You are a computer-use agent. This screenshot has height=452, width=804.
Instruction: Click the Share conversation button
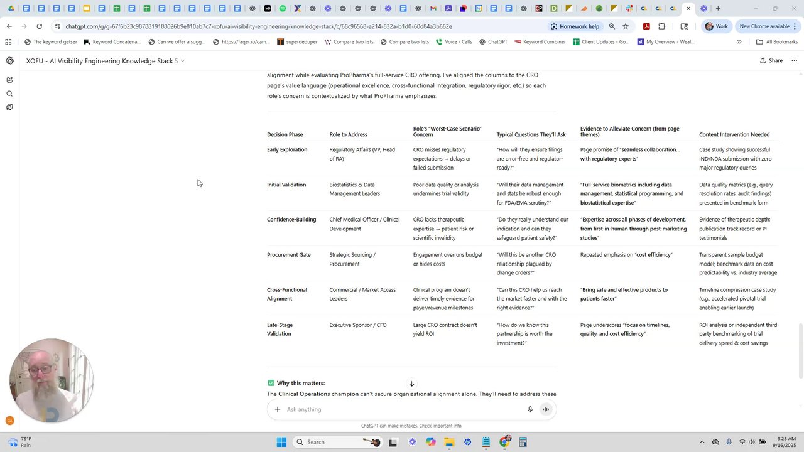pyautogui.click(x=771, y=61)
